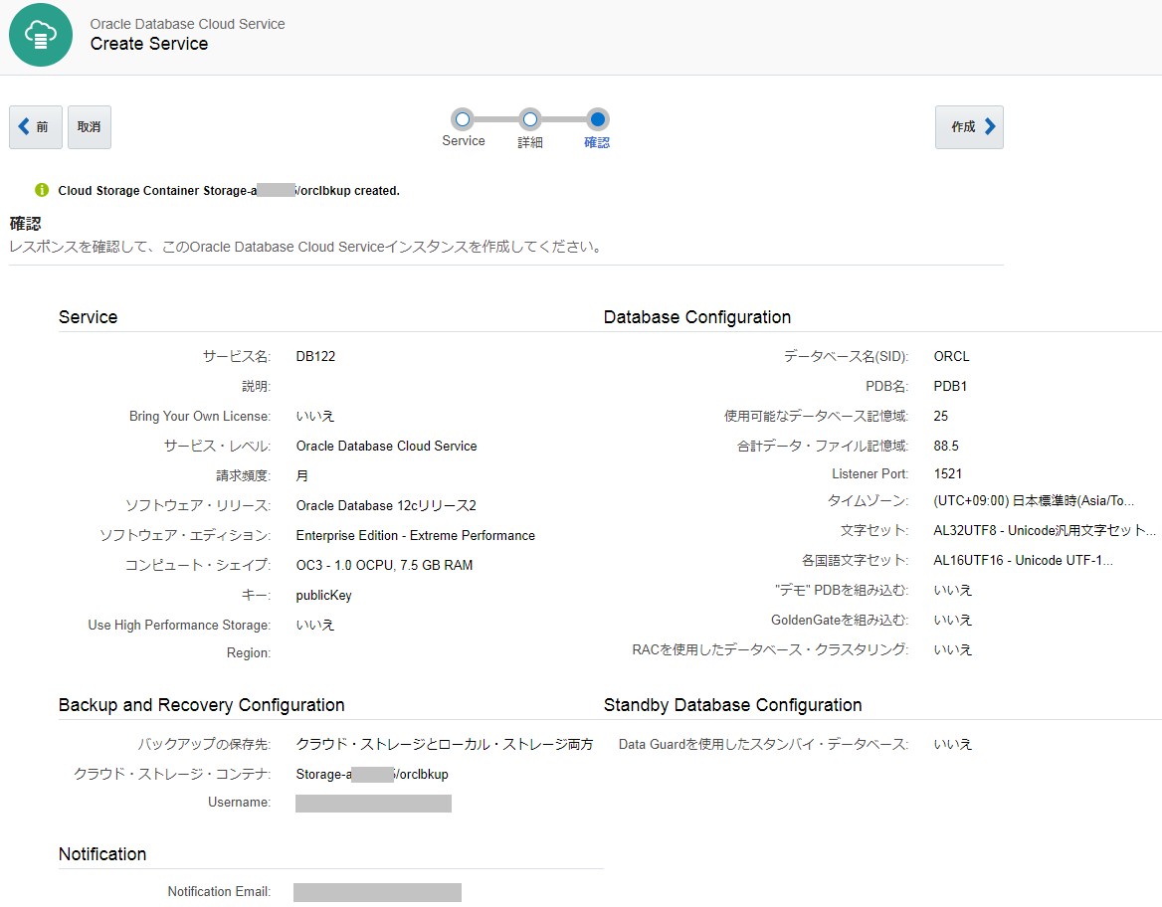Click the Oracle Database Cloud Service header text

coord(187,24)
